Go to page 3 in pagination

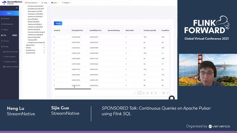(148, 93)
